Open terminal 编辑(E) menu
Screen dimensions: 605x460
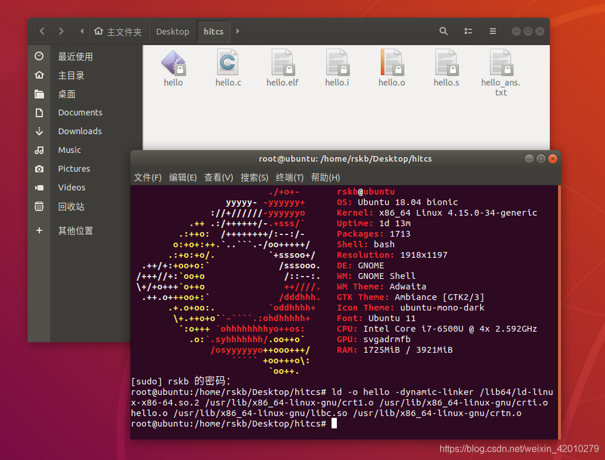(x=183, y=178)
